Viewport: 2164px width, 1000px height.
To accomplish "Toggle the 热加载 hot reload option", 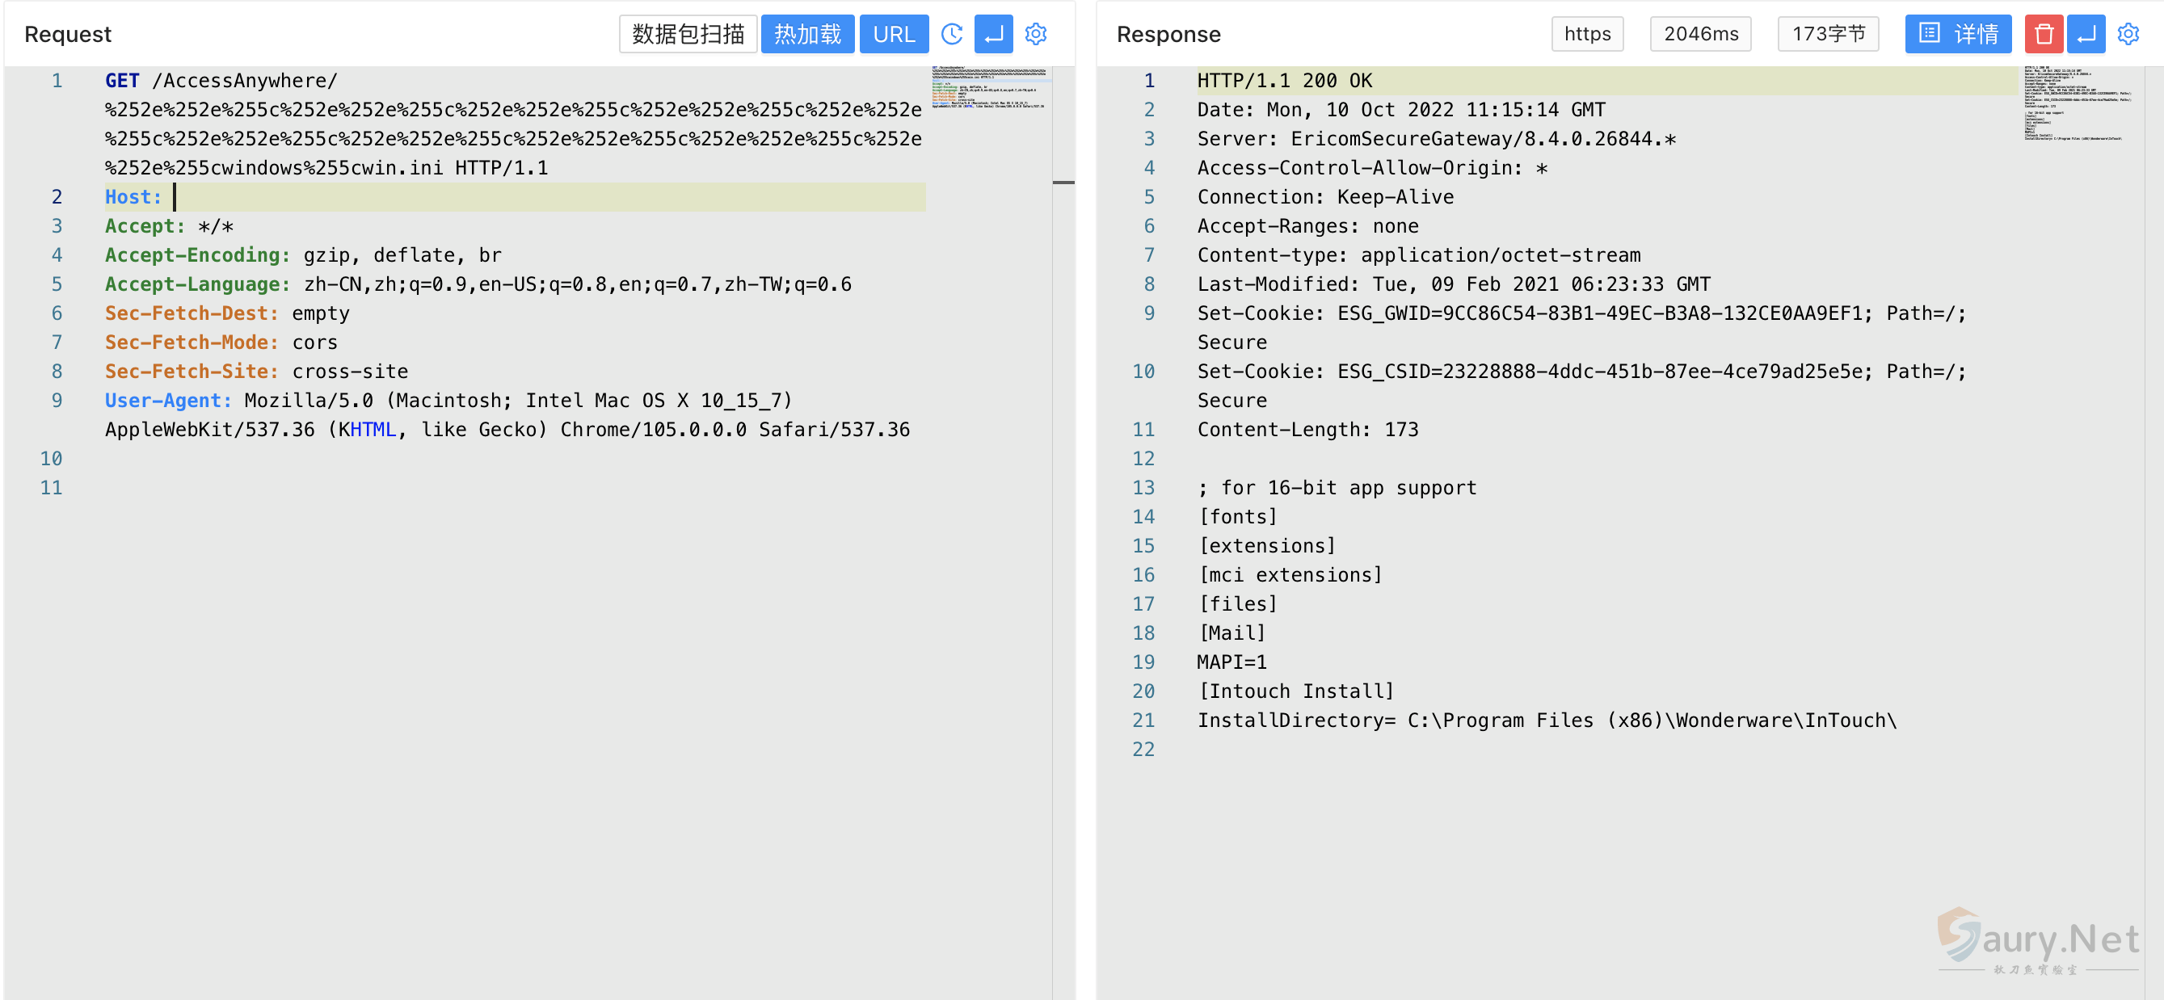I will click(x=806, y=35).
